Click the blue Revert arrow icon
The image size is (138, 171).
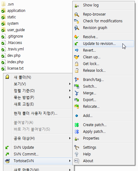pyautogui.click(x=77, y=50)
